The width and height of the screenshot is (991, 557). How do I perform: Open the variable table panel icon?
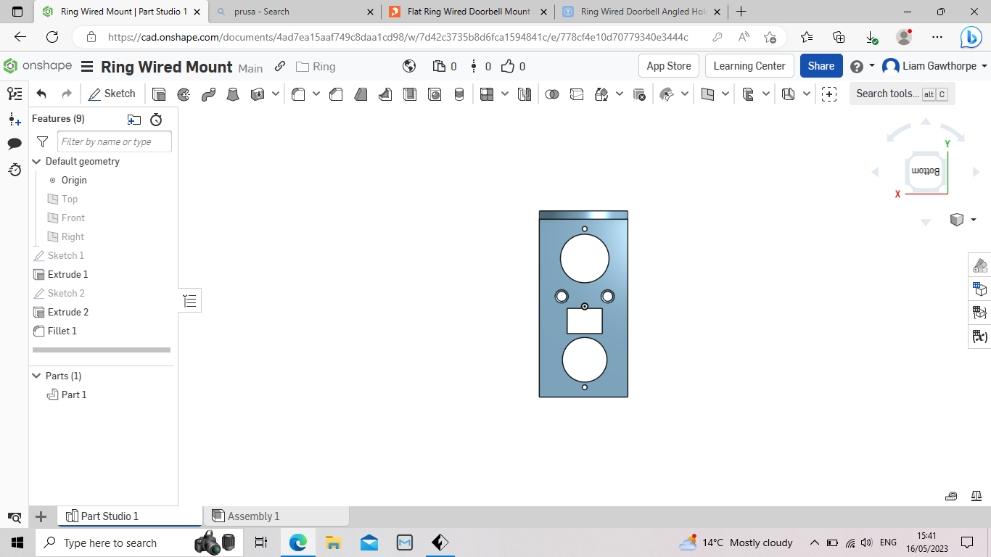(x=980, y=337)
